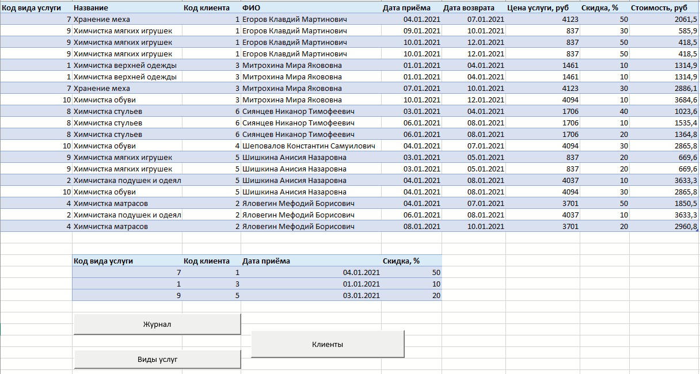
Task: Select 01.01.2021 in the lower table
Action: pyautogui.click(x=311, y=284)
